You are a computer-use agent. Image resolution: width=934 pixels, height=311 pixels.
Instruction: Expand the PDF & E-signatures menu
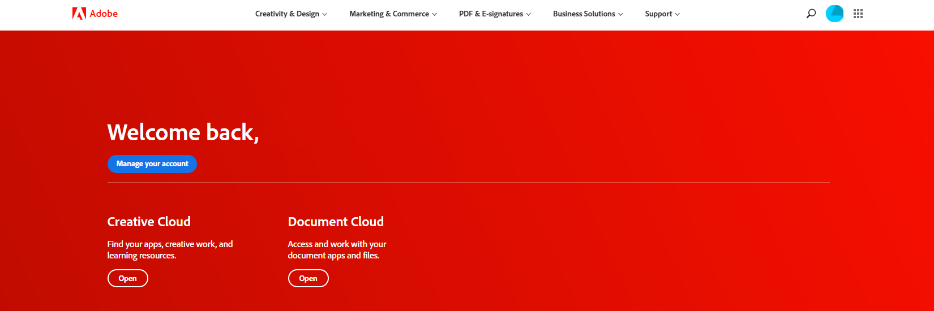click(x=495, y=14)
